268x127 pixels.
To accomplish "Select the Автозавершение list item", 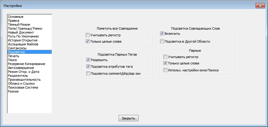I will [x=21, y=68].
